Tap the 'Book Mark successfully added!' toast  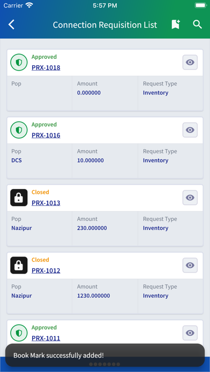pyautogui.click(x=105, y=355)
